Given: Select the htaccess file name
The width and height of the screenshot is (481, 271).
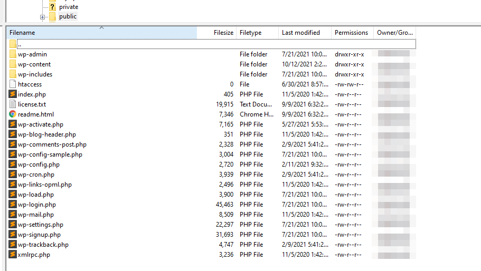Looking at the screenshot, I should click(30, 84).
